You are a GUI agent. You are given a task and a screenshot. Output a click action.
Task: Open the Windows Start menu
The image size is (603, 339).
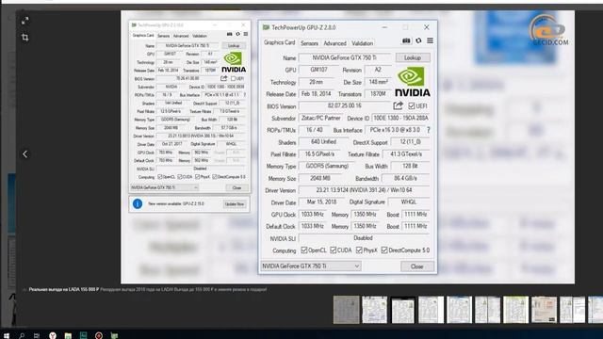(x=7, y=335)
